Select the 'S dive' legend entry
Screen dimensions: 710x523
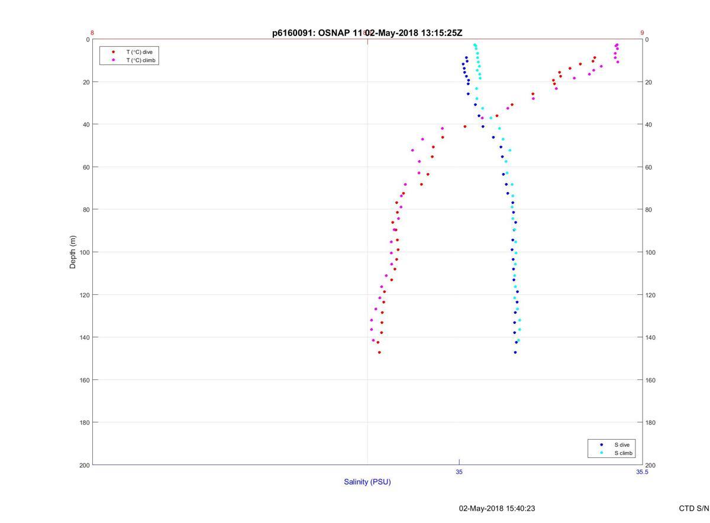(x=622, y=444)
